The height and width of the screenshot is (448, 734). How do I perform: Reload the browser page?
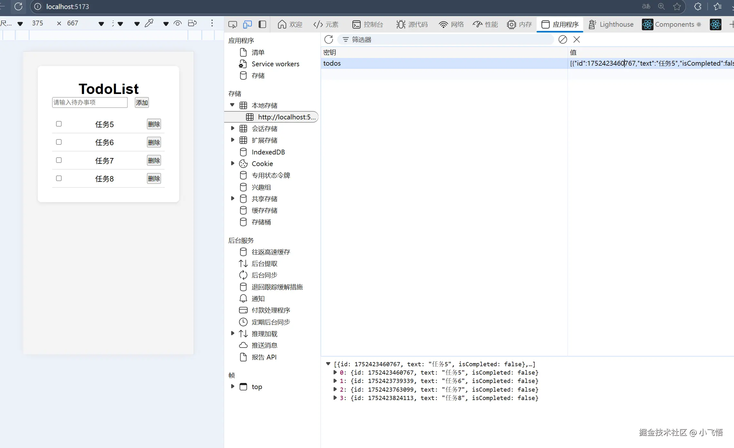click(x=18, y=6)
